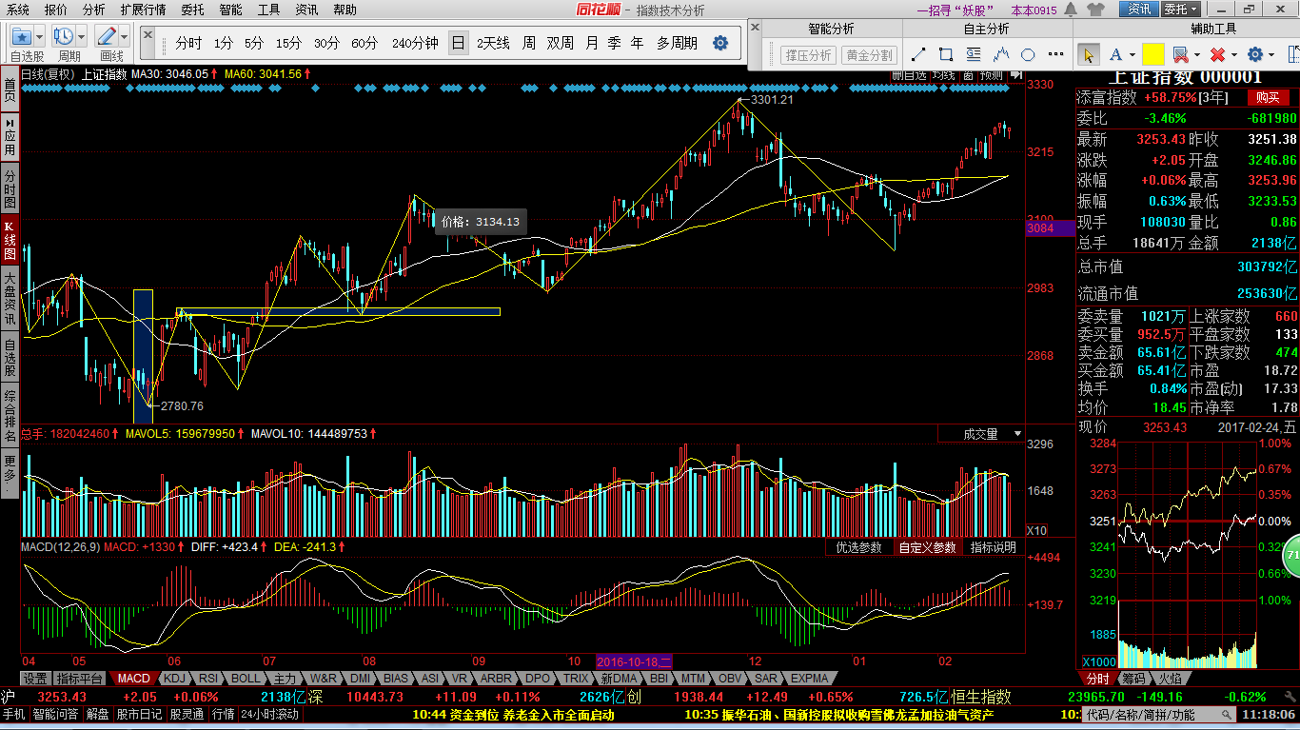Click the 黄金分割 button

coord(869,55)
